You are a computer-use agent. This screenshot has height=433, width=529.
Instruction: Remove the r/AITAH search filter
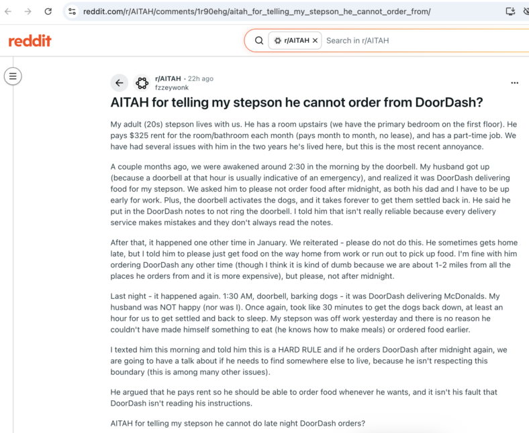point(315,40)
